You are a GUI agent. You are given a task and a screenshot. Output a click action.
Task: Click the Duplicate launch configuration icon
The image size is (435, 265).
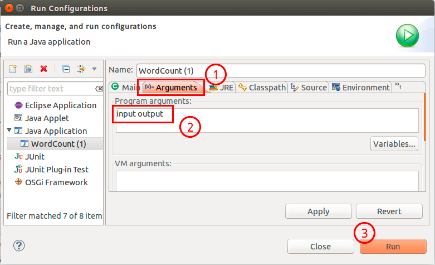[x=28, y=69]
